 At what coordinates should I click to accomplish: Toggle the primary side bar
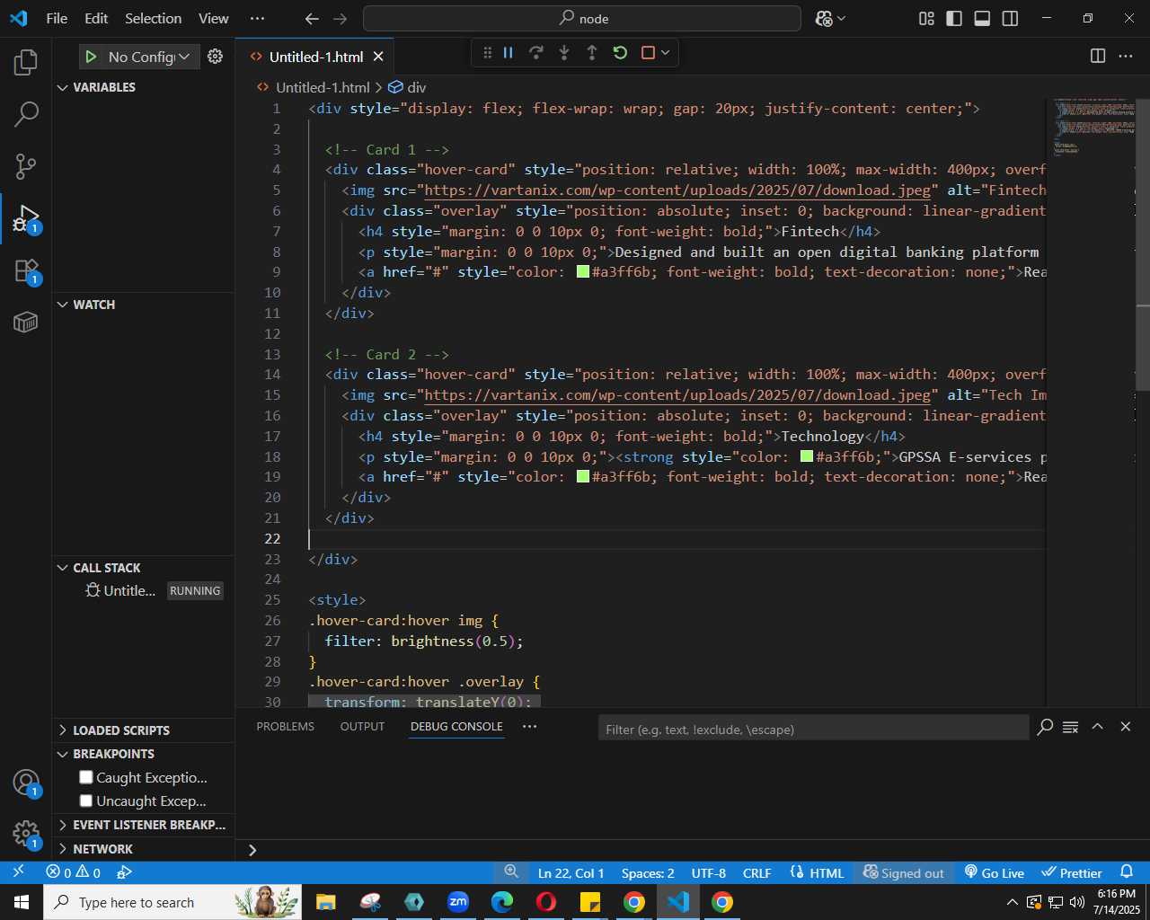coord(954,18)
